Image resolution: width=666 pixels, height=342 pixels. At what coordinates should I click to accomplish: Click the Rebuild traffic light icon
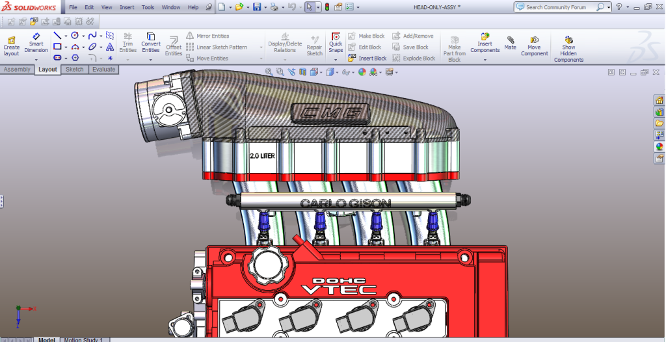pos(326,7)
